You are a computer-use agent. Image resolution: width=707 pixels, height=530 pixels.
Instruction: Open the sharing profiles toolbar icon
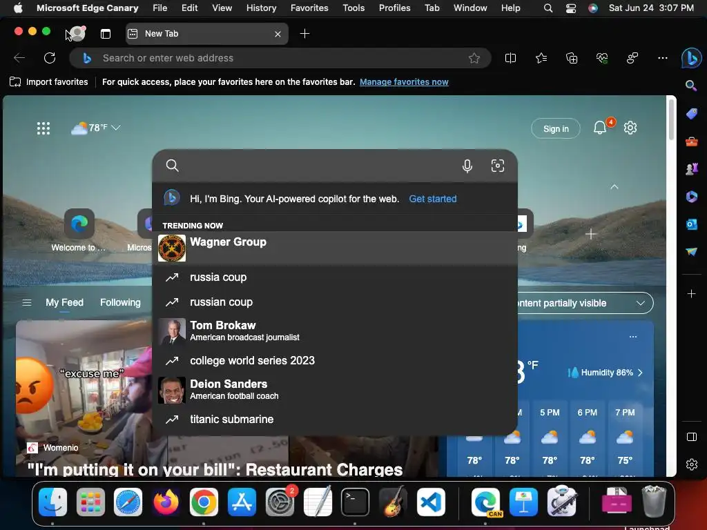pyautogui.click(x=632, y=58)
